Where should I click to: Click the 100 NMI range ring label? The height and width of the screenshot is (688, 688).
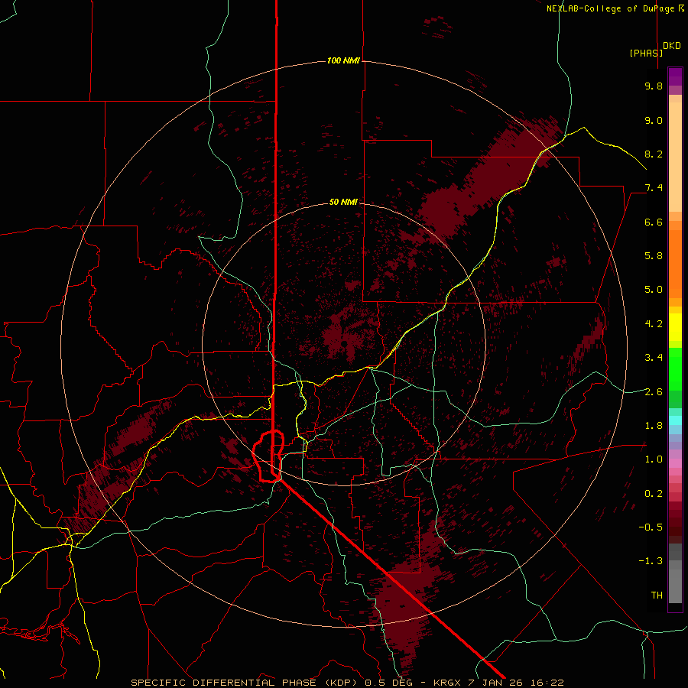343,60
